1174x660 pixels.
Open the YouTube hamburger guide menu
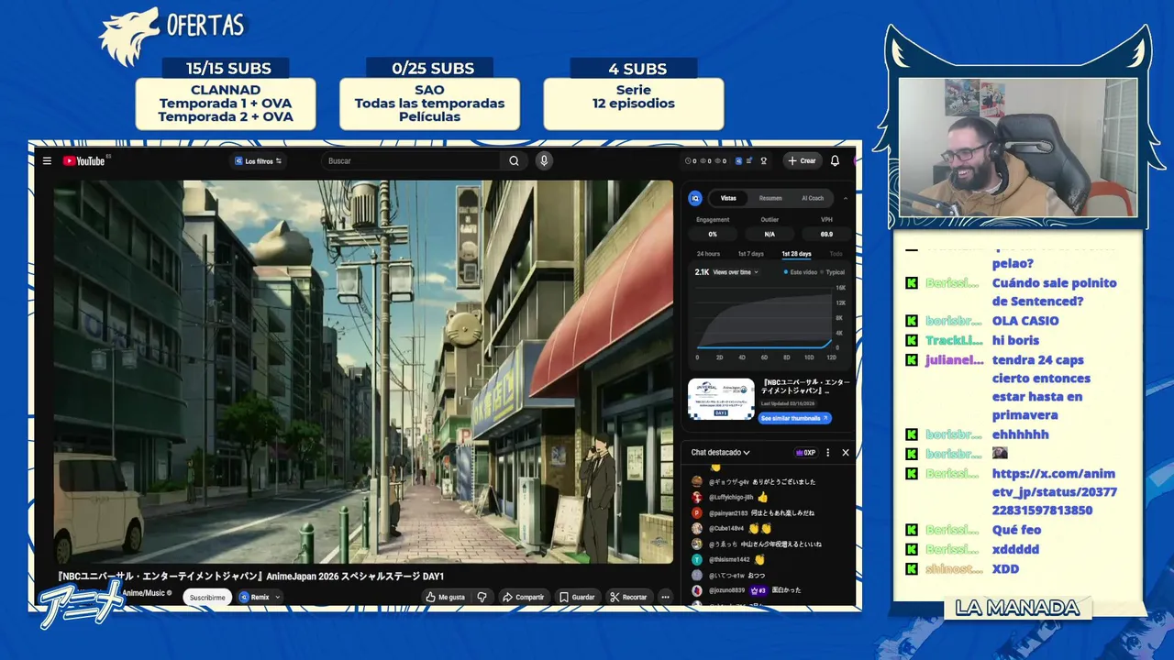[x=47, y=161]
